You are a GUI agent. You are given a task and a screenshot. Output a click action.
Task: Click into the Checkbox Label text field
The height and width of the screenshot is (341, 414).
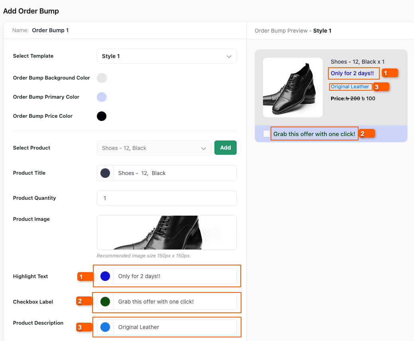(175, 302)
